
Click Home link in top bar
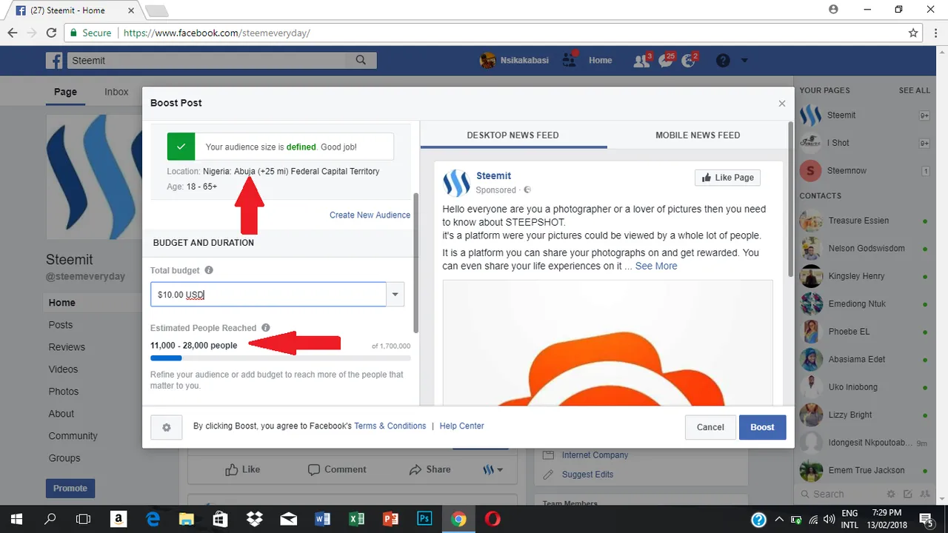tap(600, 60)
